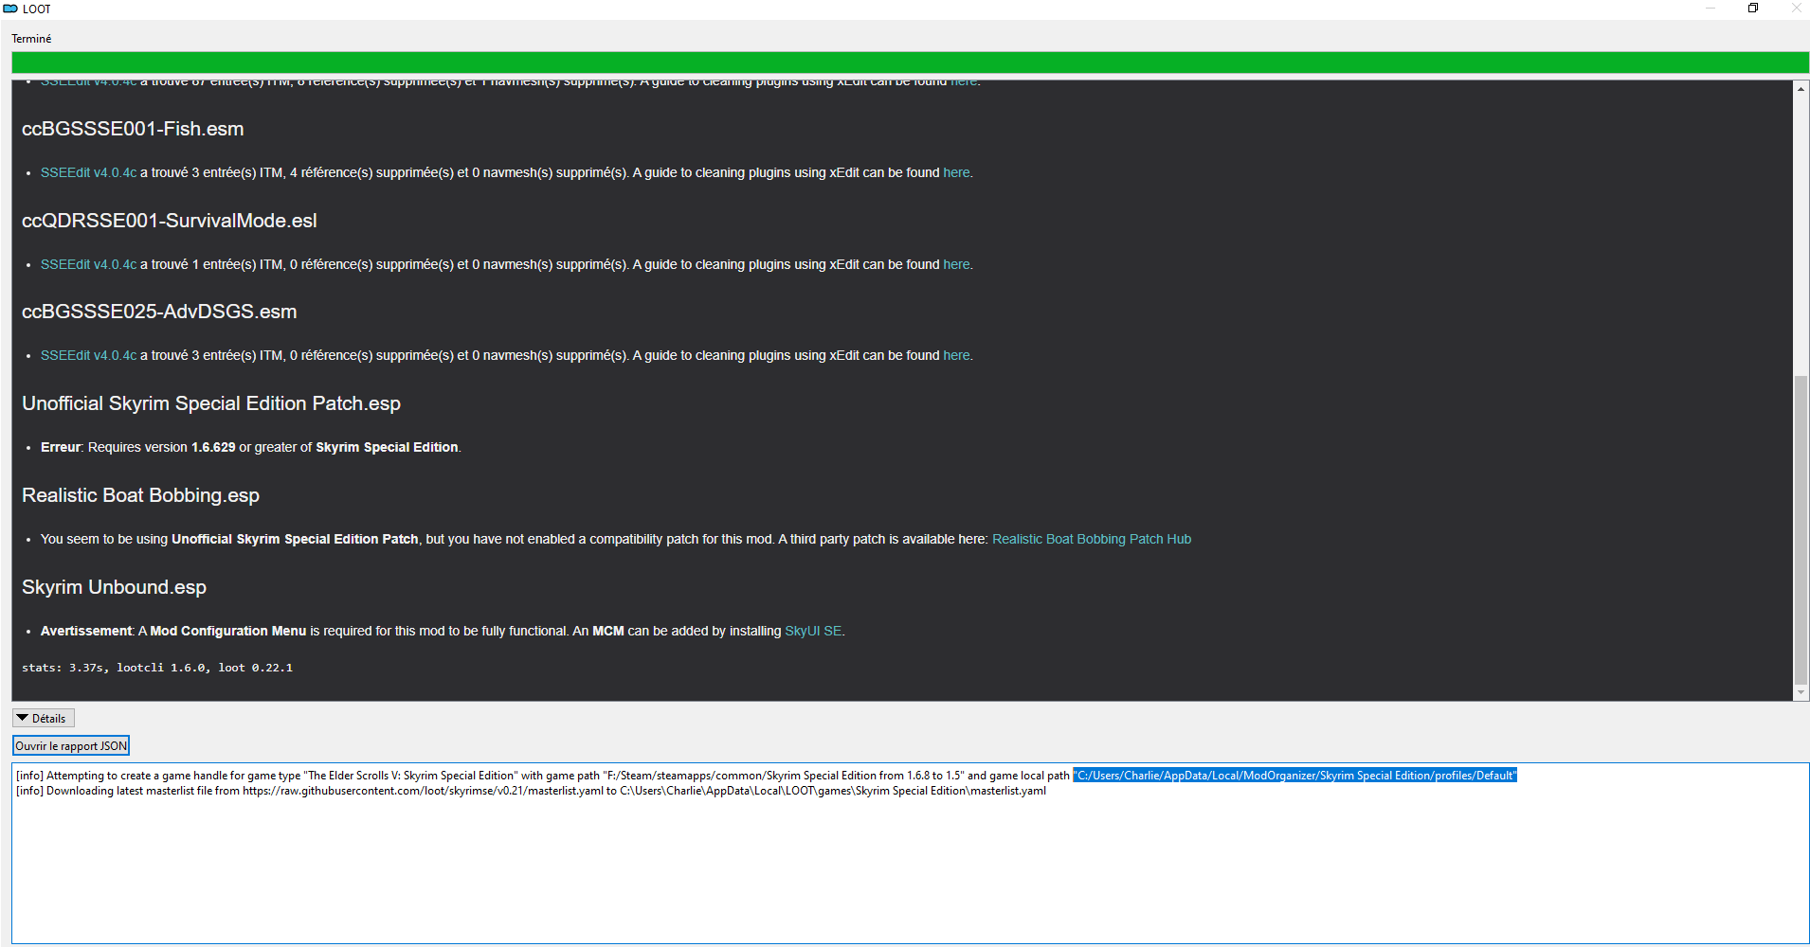Follow the "here" cleaning guide link under ccBGSSSE025-AdvDSGS.esm
Screen dimensions: 1810x947
pos(956,355)
